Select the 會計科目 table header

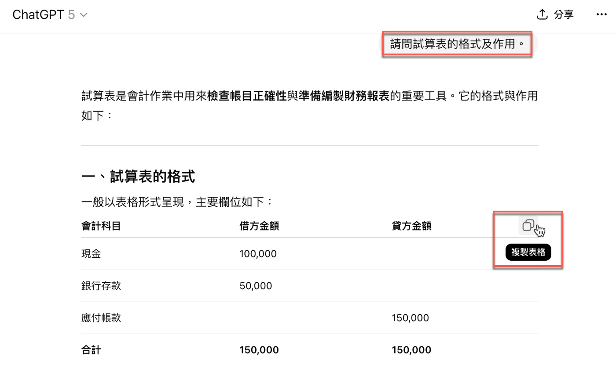click(101, 226)
